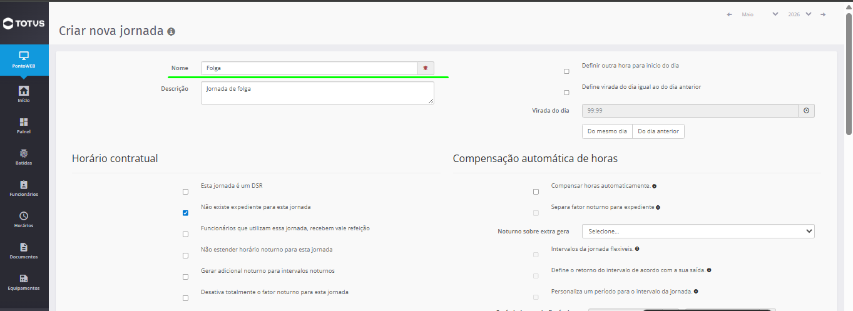Viewport: 853px width, 311px height.
Task: Click info icon after Separa fator noturno
Action: [658, 207]
